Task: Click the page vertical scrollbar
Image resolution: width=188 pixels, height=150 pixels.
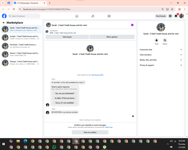Action: click(187, 75)
